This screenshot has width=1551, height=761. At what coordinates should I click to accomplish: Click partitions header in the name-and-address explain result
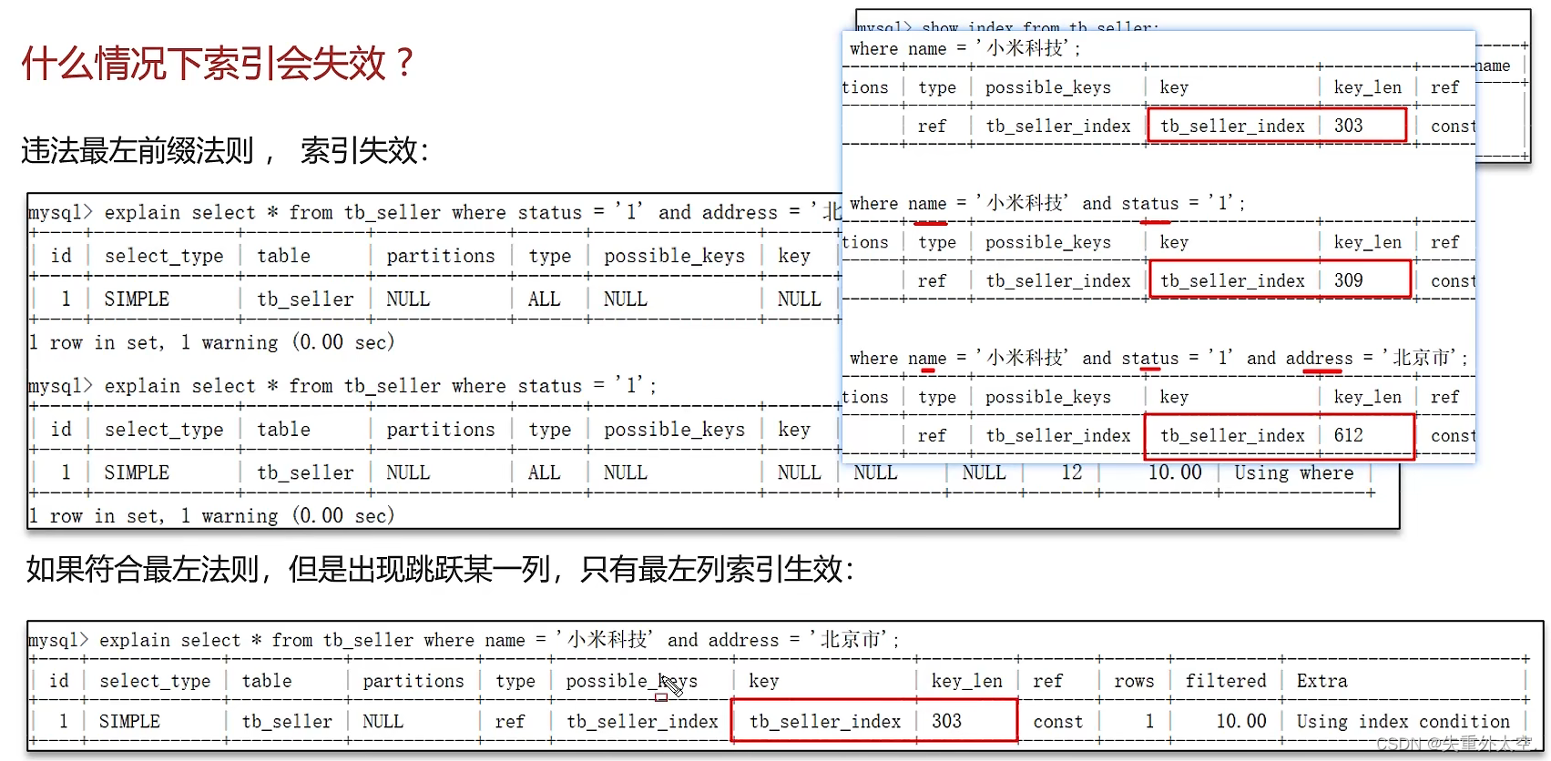coord(413,681)
